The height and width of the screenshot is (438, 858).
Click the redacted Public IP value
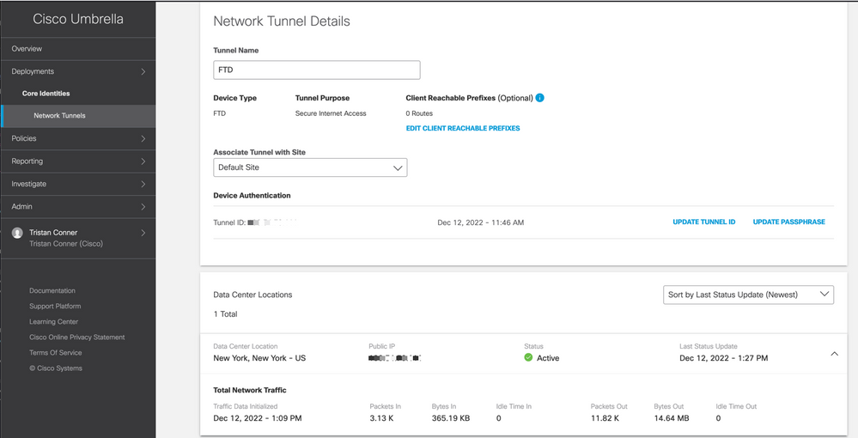click(x=394, y=358)
